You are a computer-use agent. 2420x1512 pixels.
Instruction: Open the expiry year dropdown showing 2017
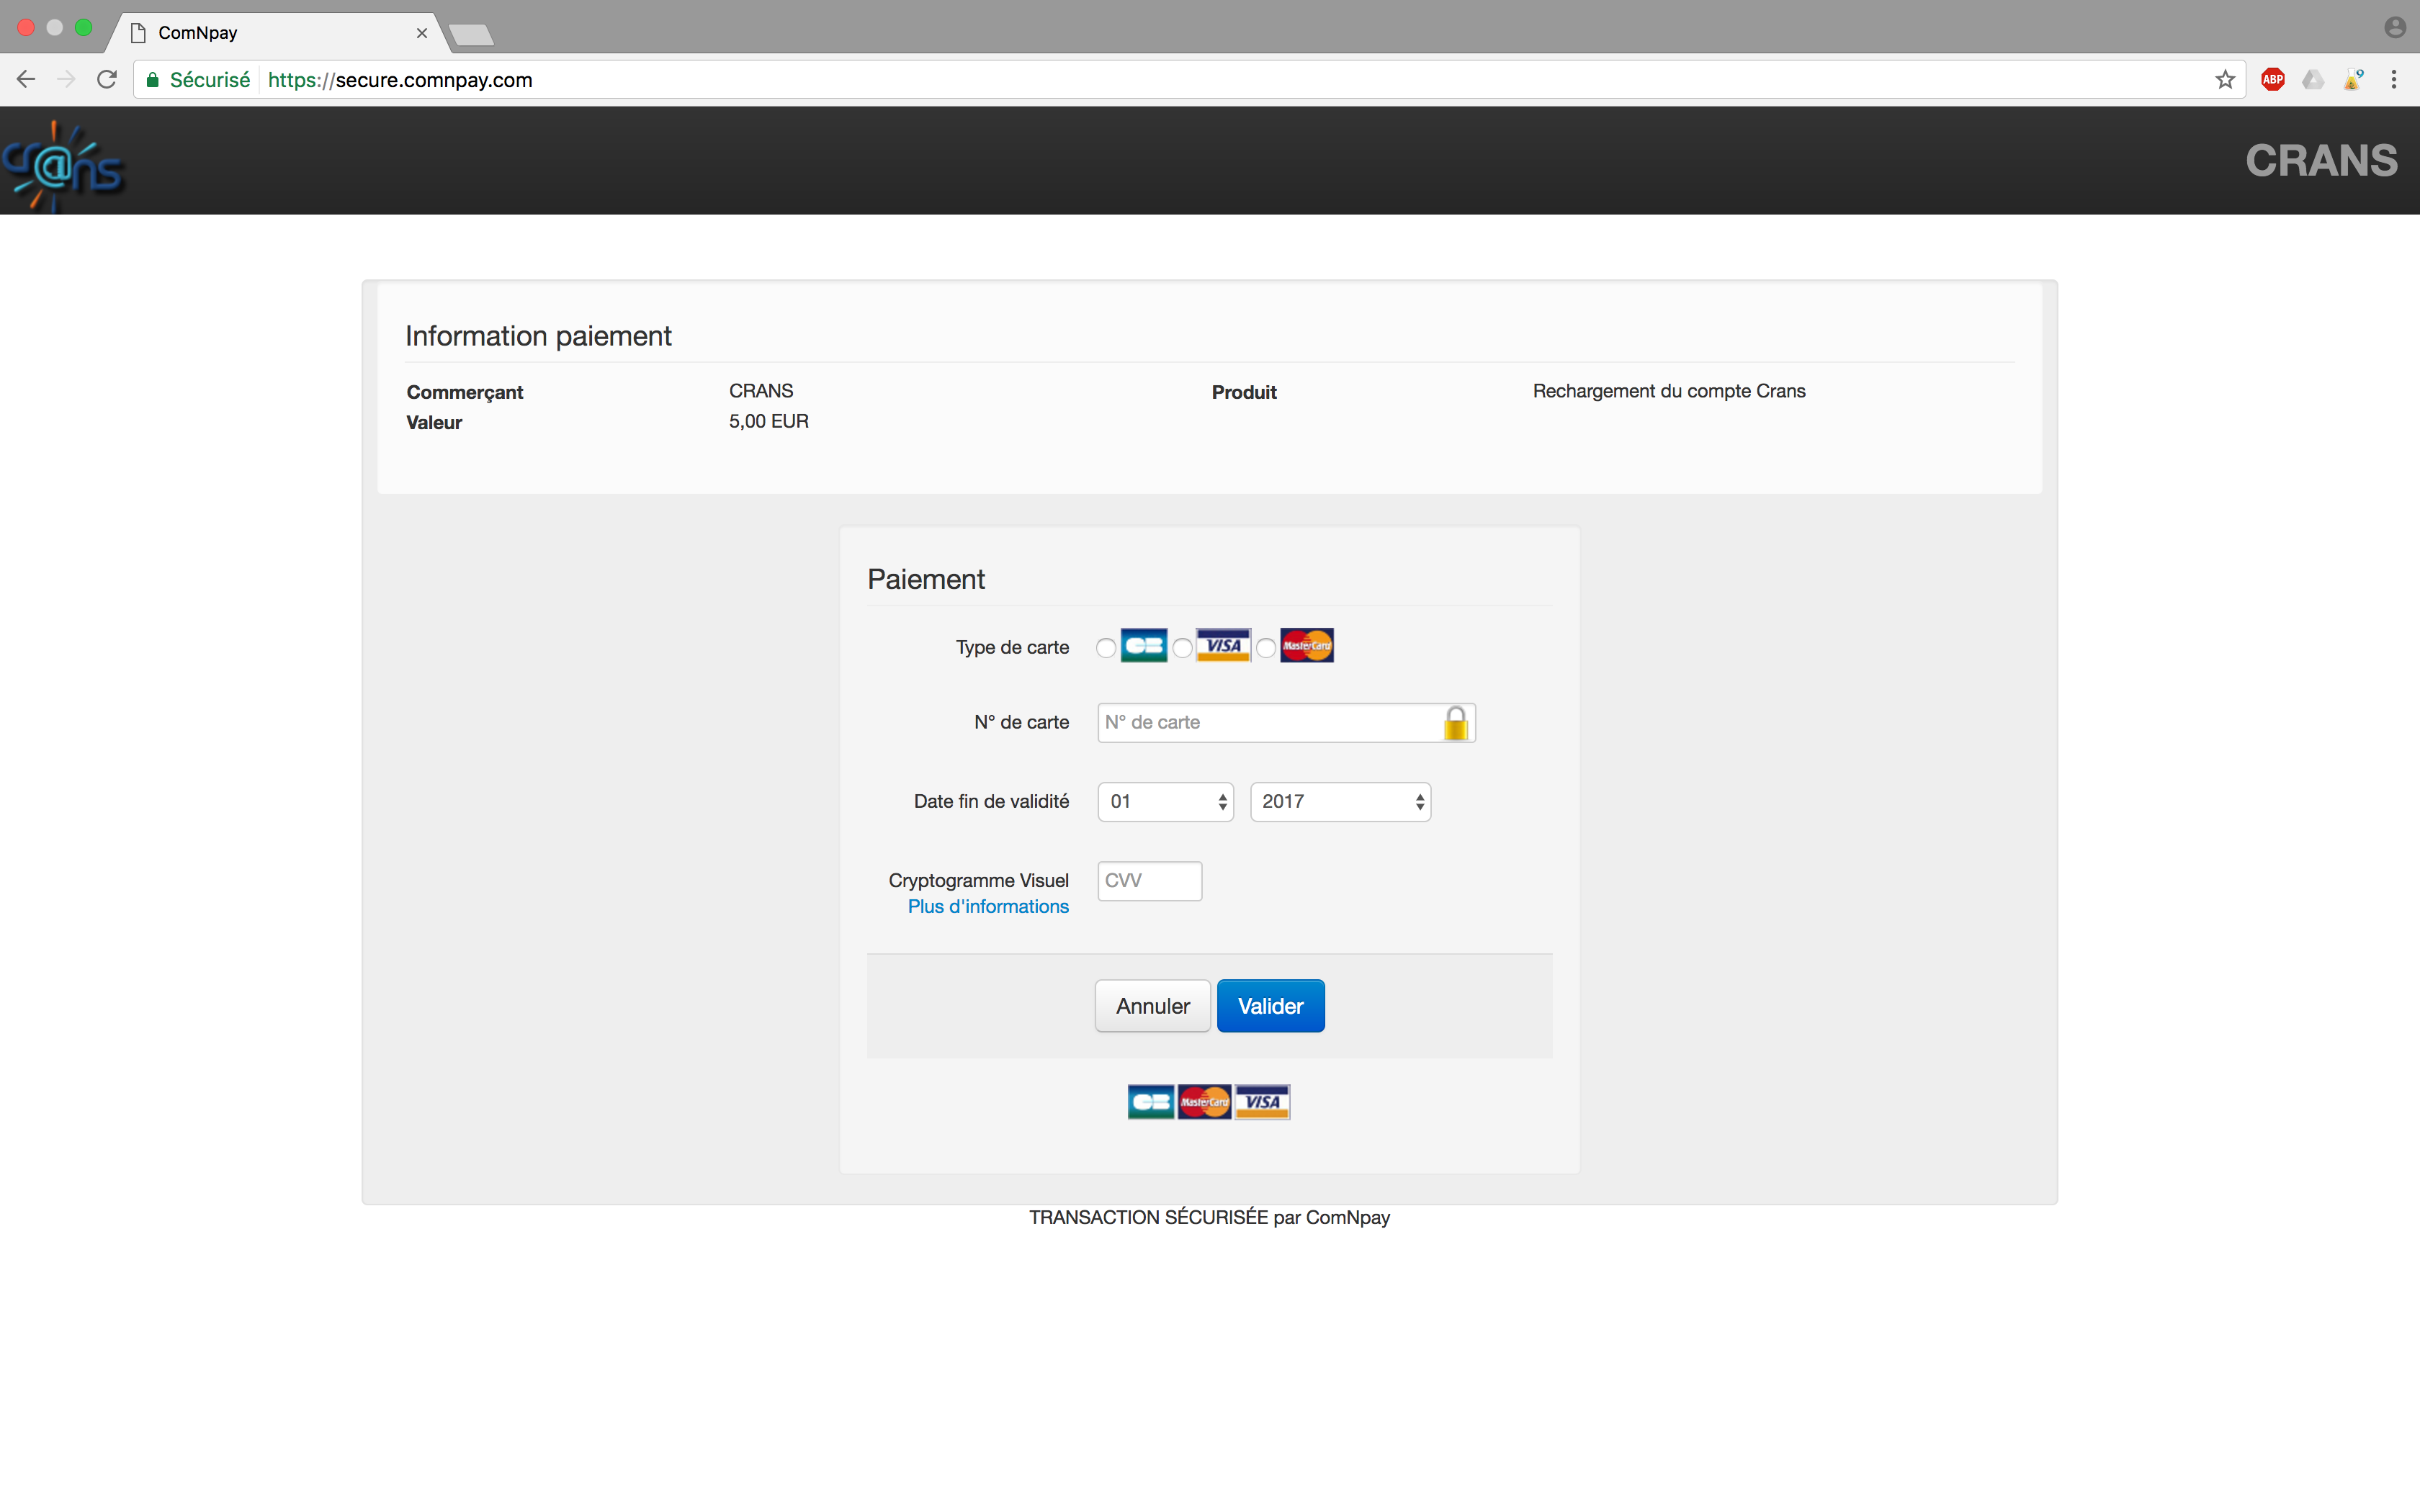click(1340, 802)
